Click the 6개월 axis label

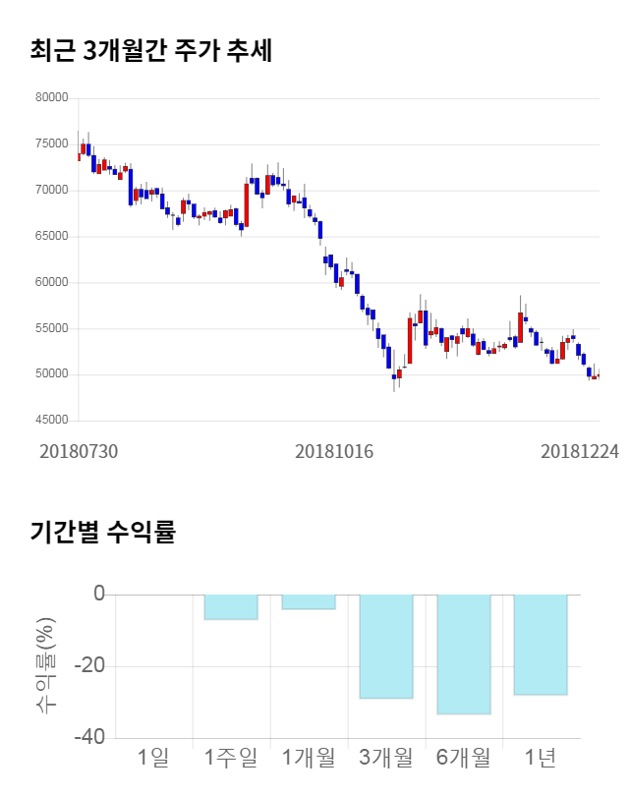(x=464, y=758)
